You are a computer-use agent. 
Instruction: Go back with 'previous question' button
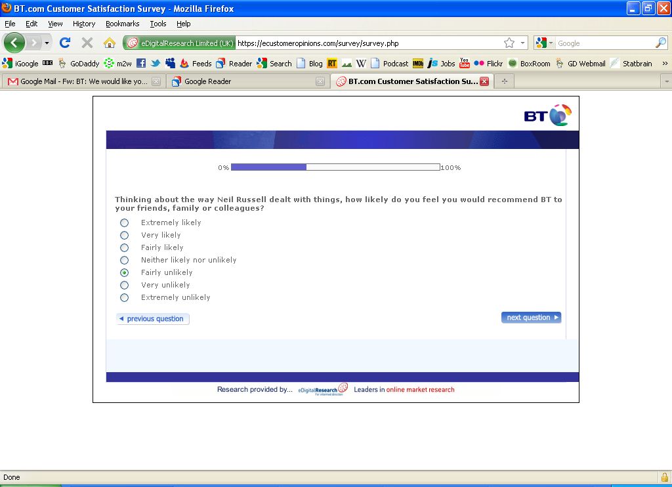[x=153, y=319]
